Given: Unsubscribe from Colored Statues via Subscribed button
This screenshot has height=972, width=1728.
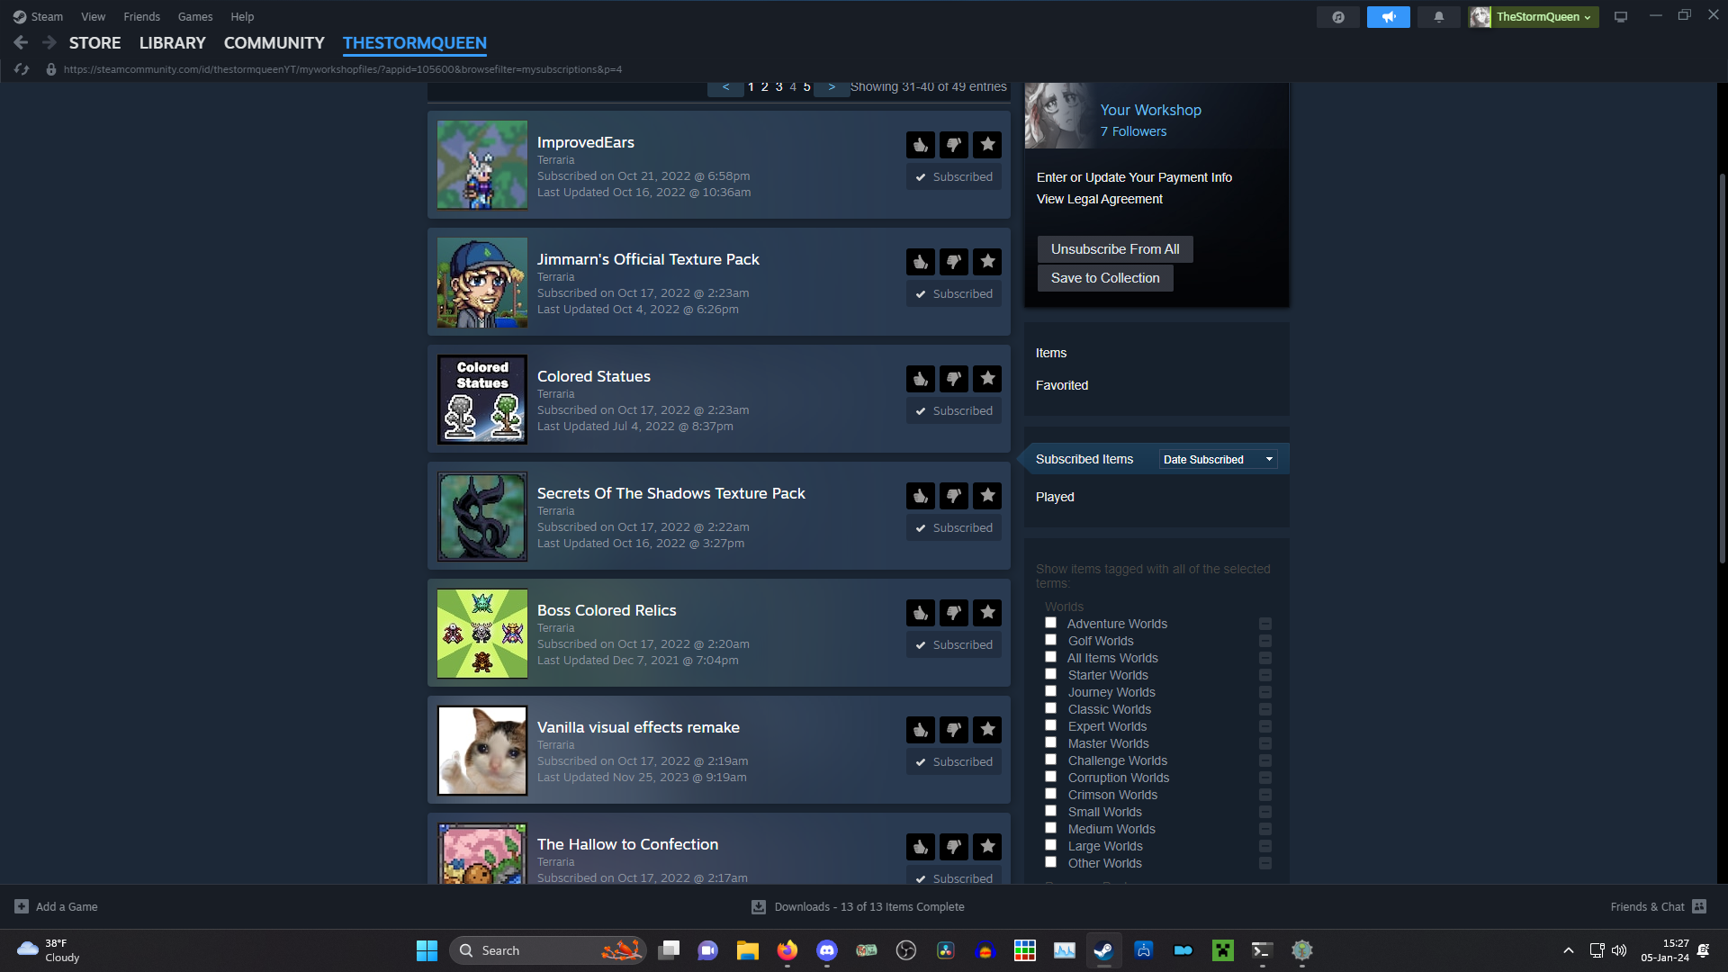Looking at the screenshot, I should coord(954,411).
